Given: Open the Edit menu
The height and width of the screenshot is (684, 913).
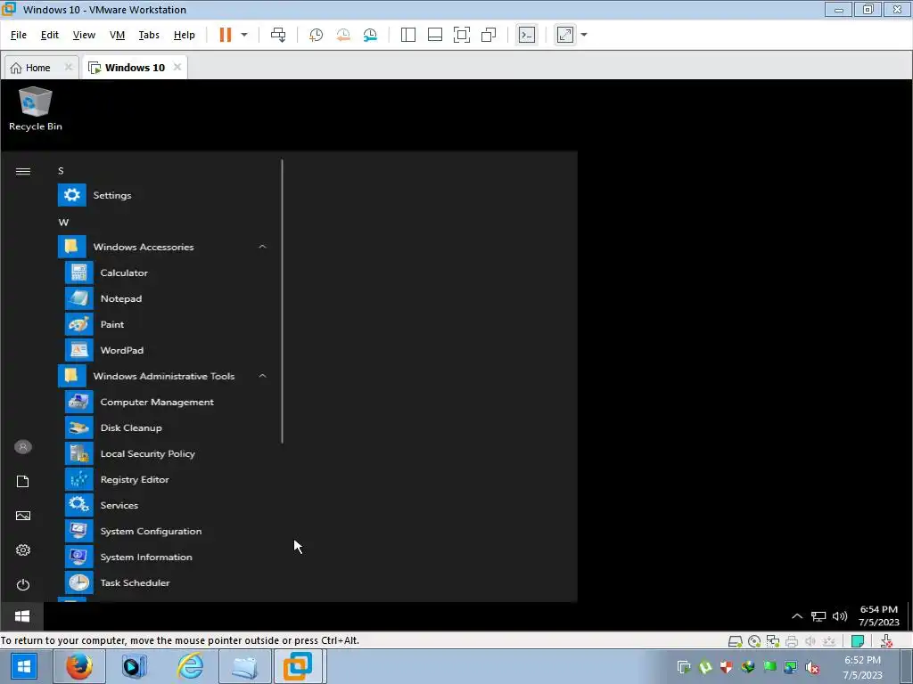Looking at the screenshot, I should (x=50, y=35).
